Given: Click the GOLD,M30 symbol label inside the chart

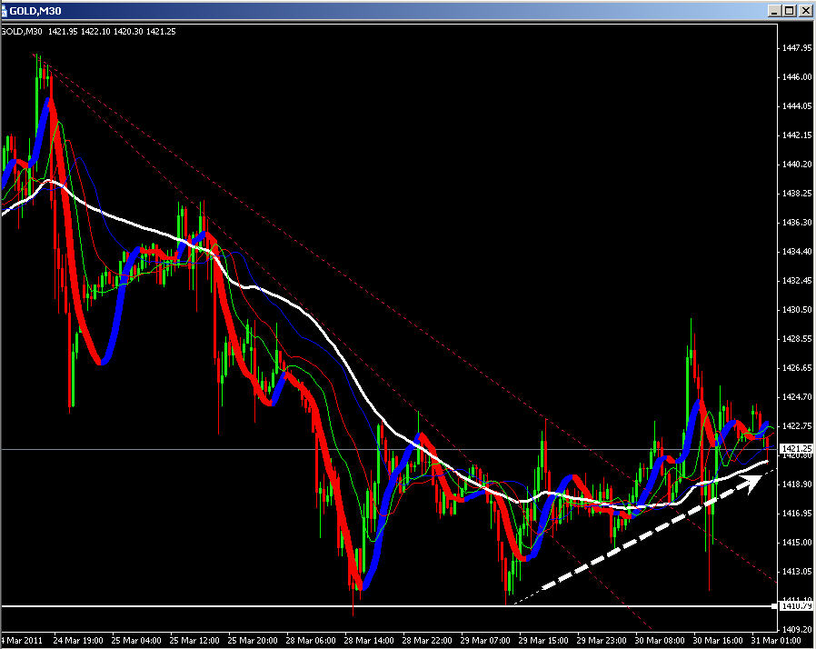Looking at the screenshot, I should [x=22, y=32].
